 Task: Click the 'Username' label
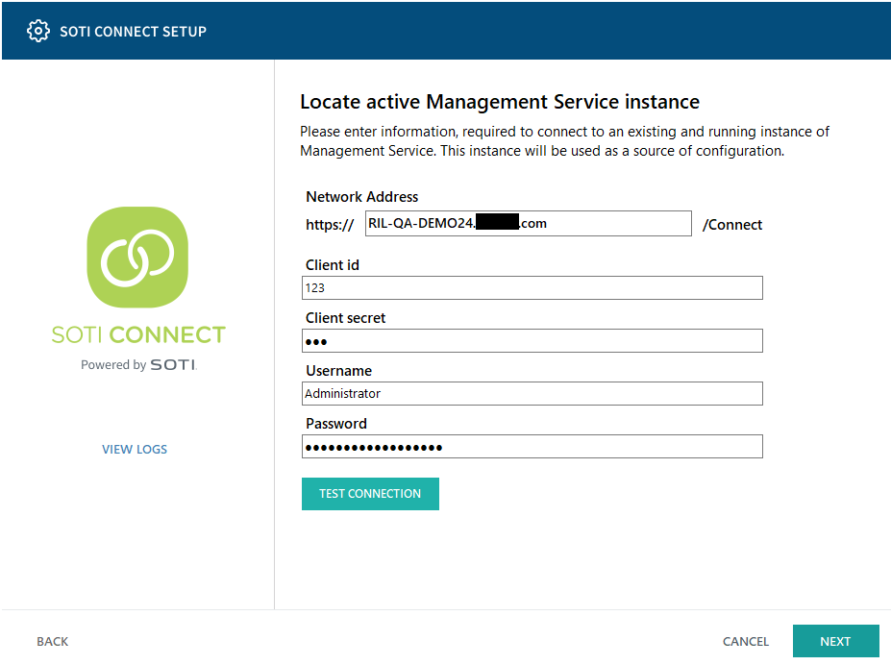(338, 371)
